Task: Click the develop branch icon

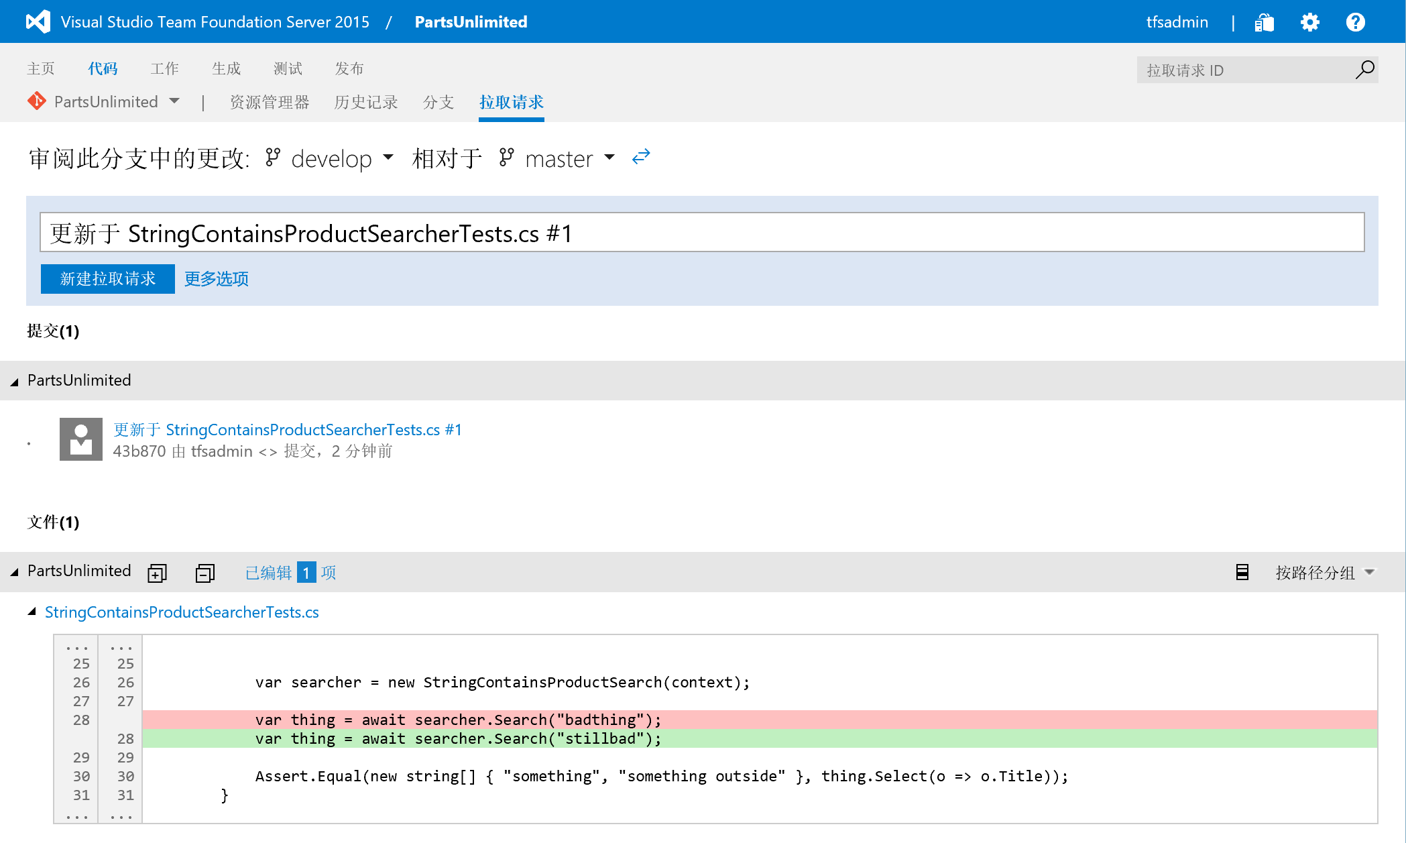Action: click(273, 158)
